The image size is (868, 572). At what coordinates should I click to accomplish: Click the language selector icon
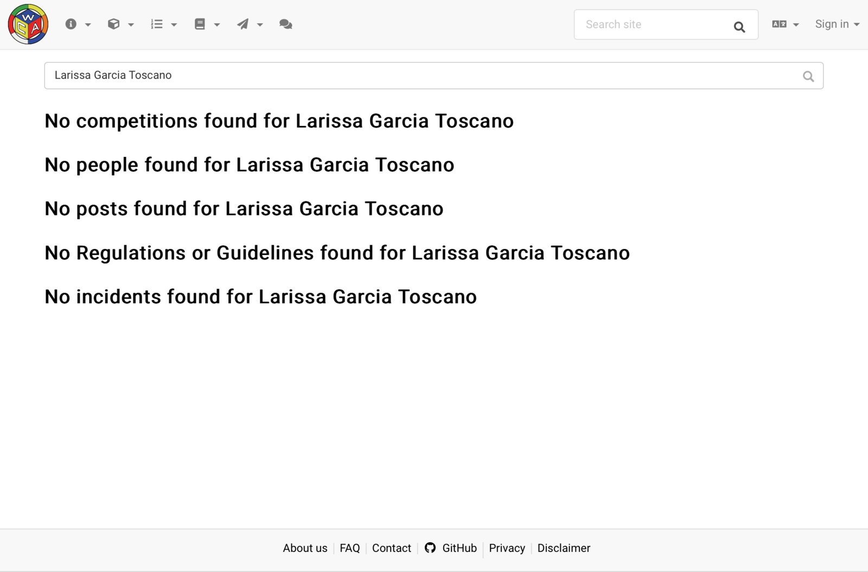pyautogui.click(x=779, y=24)
